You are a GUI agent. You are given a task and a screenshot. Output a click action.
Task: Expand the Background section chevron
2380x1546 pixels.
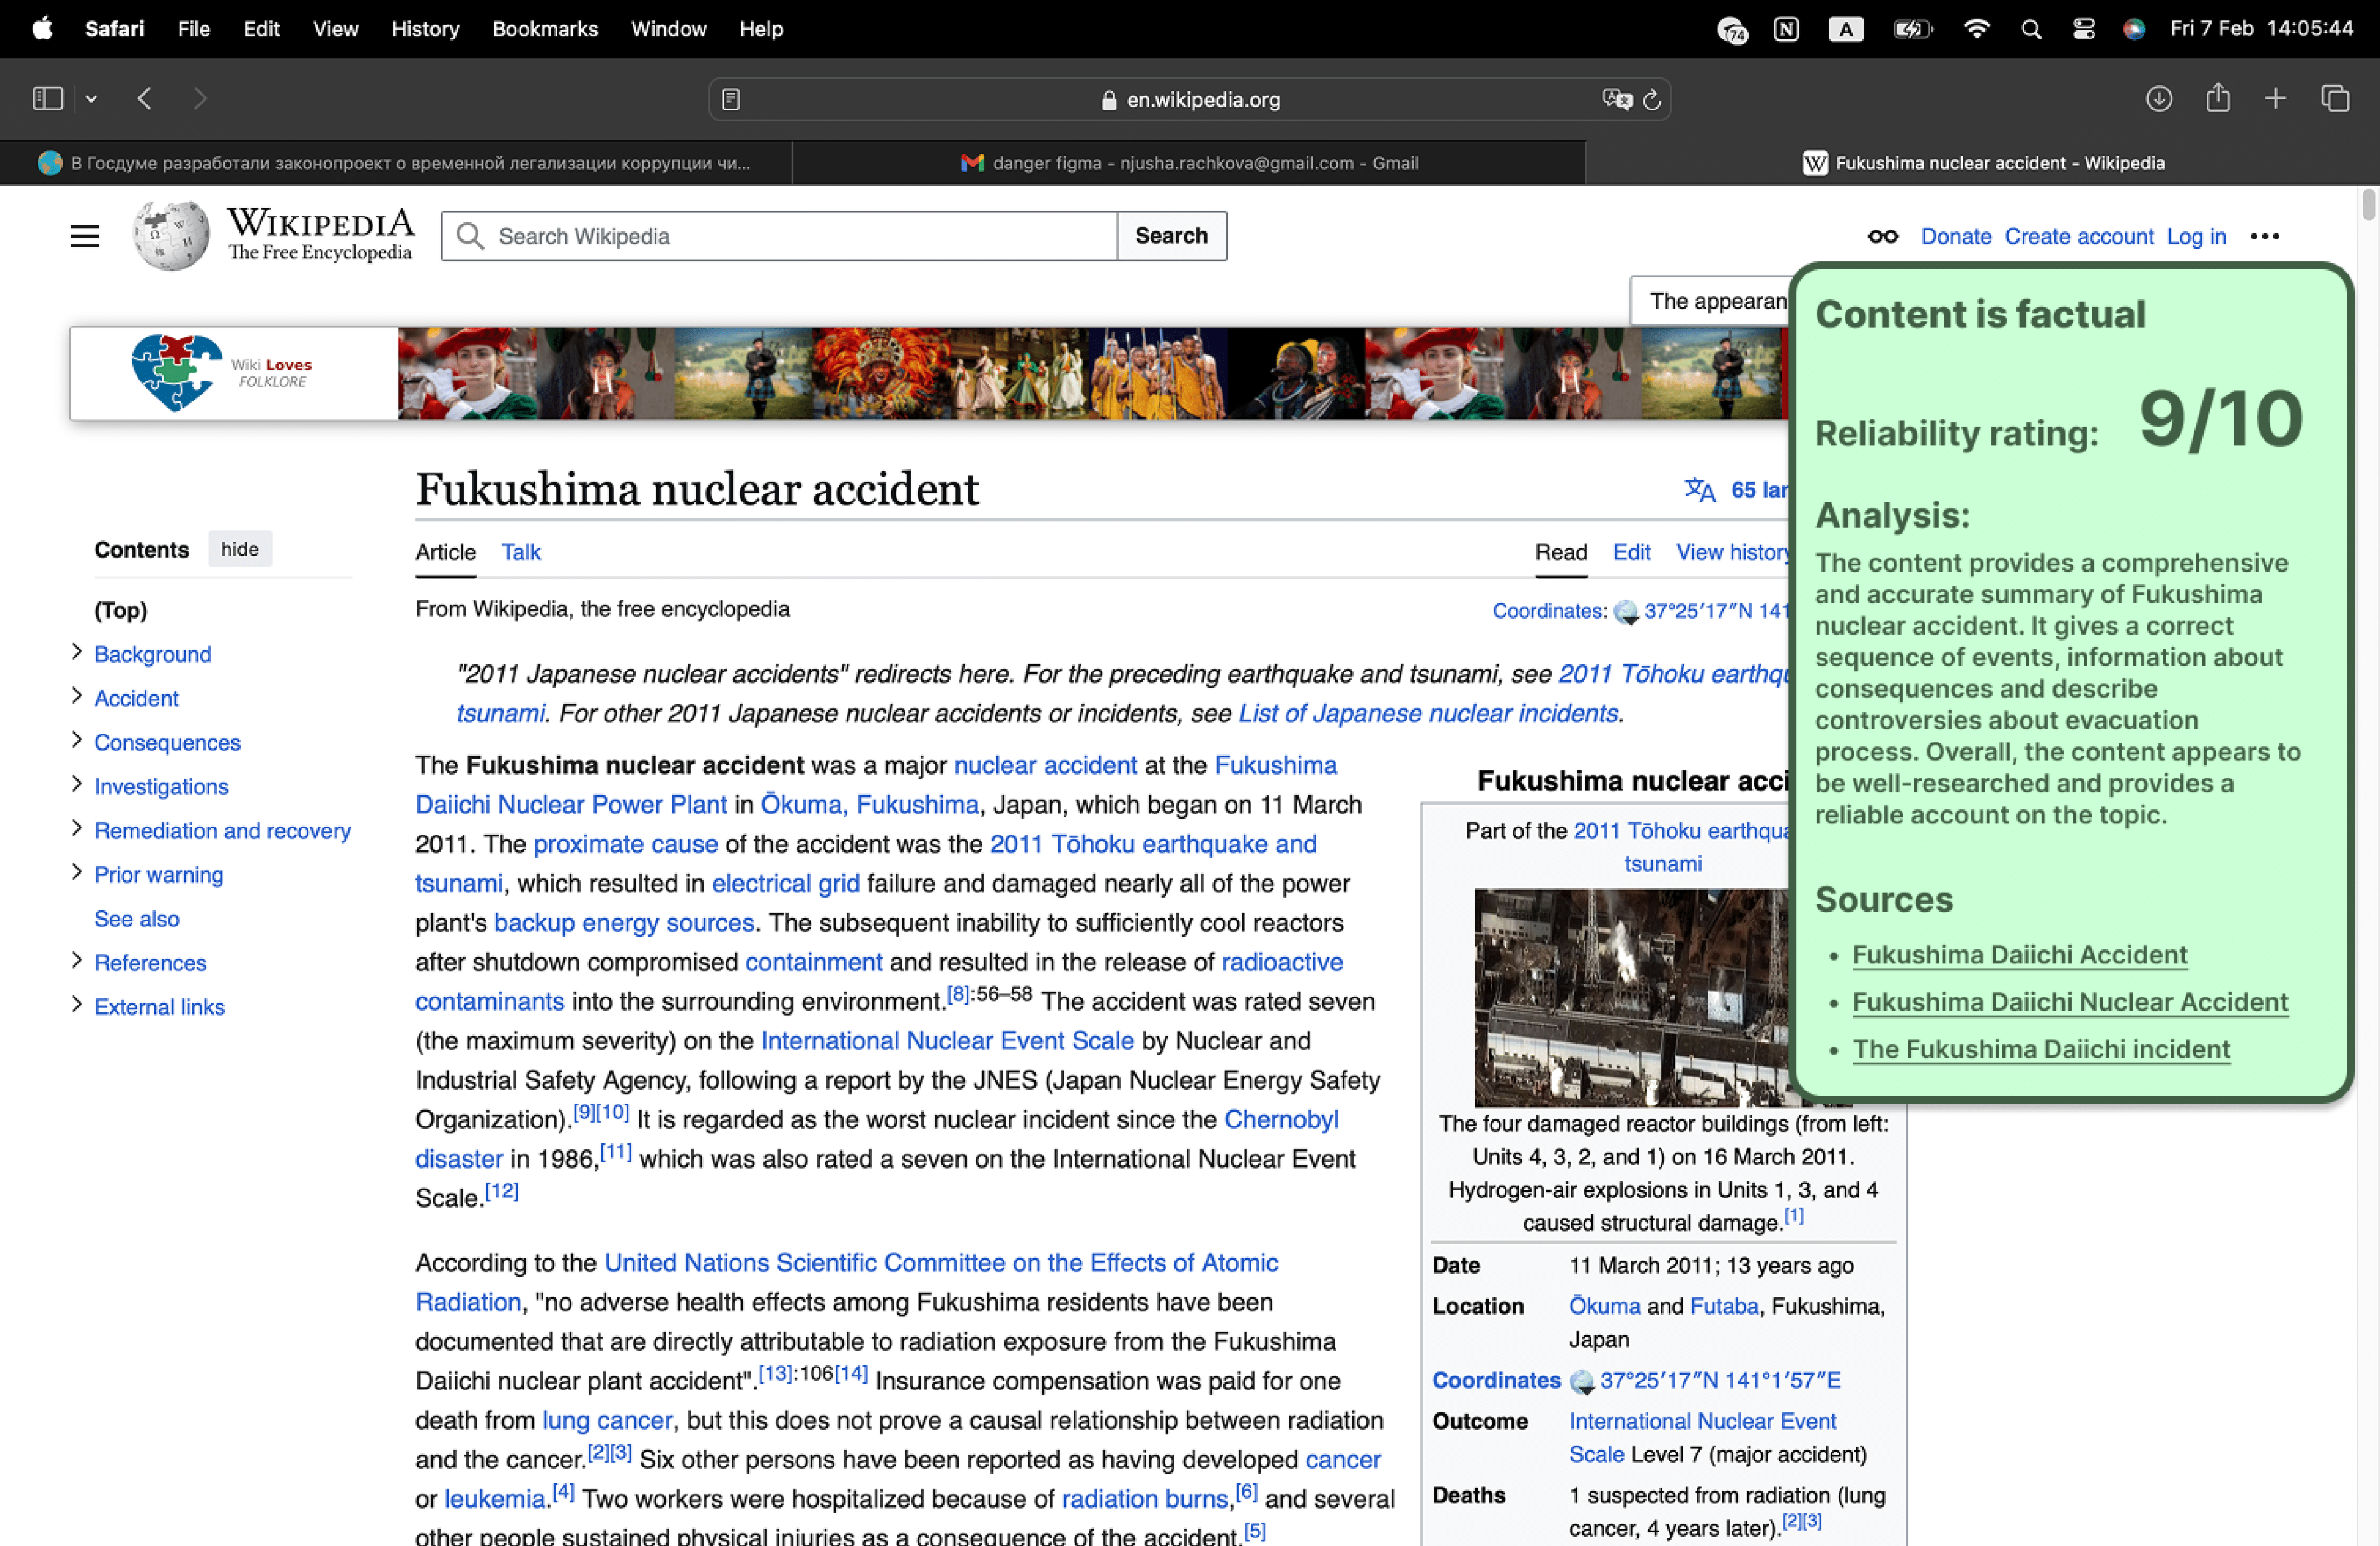77,652
